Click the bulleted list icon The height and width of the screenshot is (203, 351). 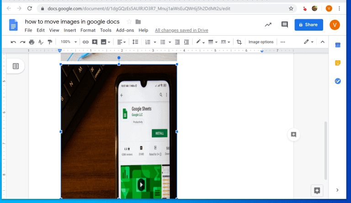pos(163,42)
